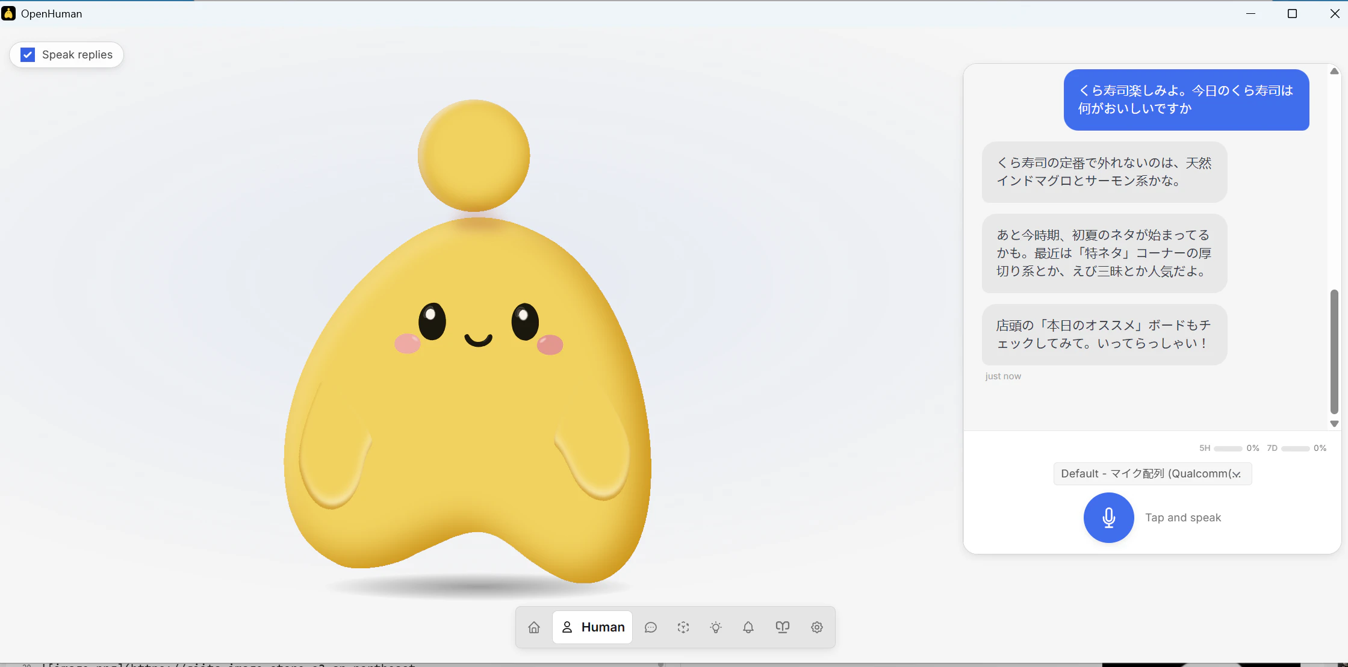Open the dashed-square icon in the bottom nav
The image size is (1348, 667).
tap(683, 627)
